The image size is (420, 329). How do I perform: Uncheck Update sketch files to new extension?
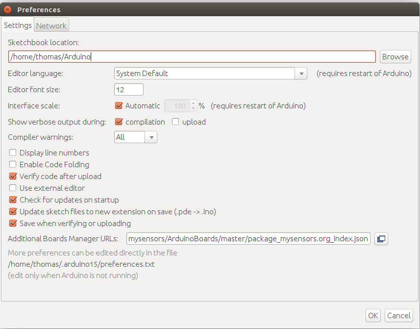coord(12,211)
